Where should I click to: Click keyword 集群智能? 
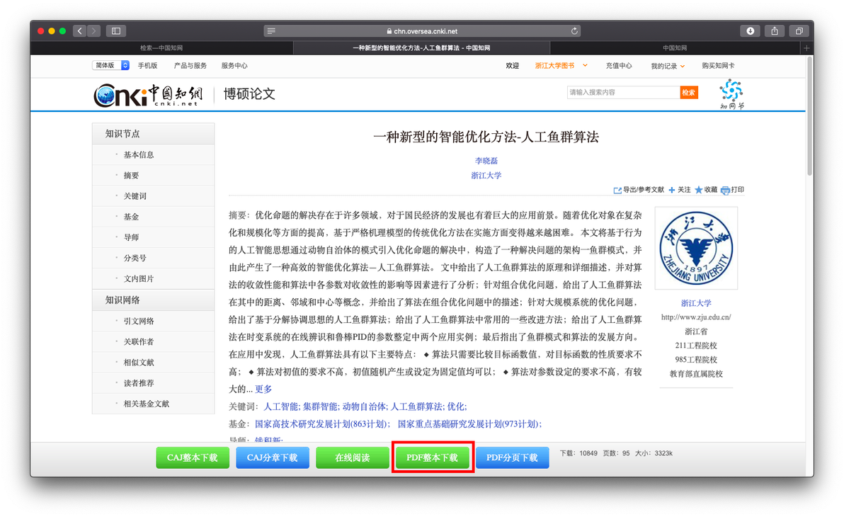tap(320, 407)
